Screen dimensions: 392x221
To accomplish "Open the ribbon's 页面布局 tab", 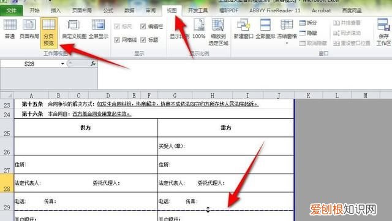I will (81, 10).
